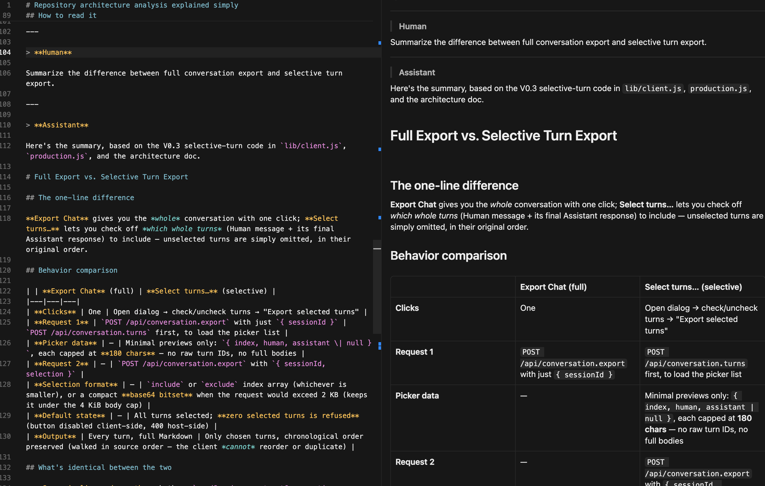Click the topmost blue marker in the editor overview ruler
This screenshot has width=765, height=486.
[380, 43]
